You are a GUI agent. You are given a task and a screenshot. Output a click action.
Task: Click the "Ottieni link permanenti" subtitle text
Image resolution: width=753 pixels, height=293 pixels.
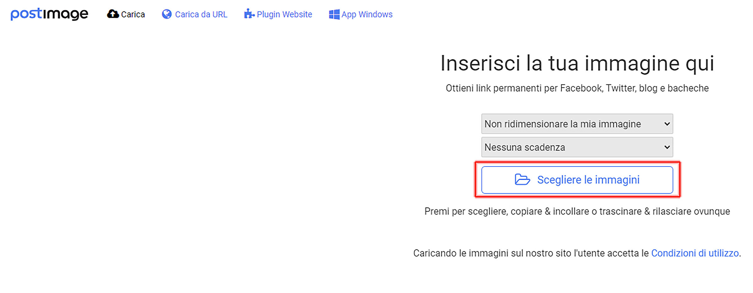click(x=577, y=88)
